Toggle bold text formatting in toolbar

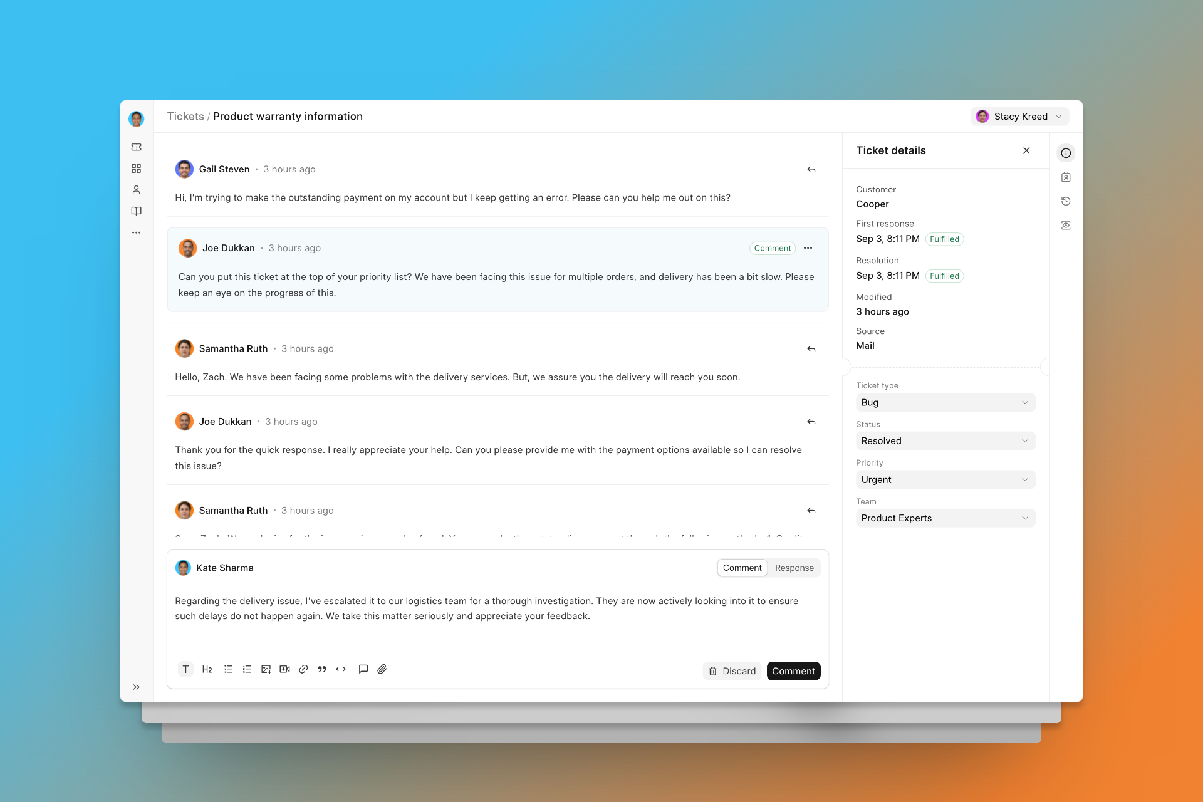pyautogui.click(x=185, y=669)
